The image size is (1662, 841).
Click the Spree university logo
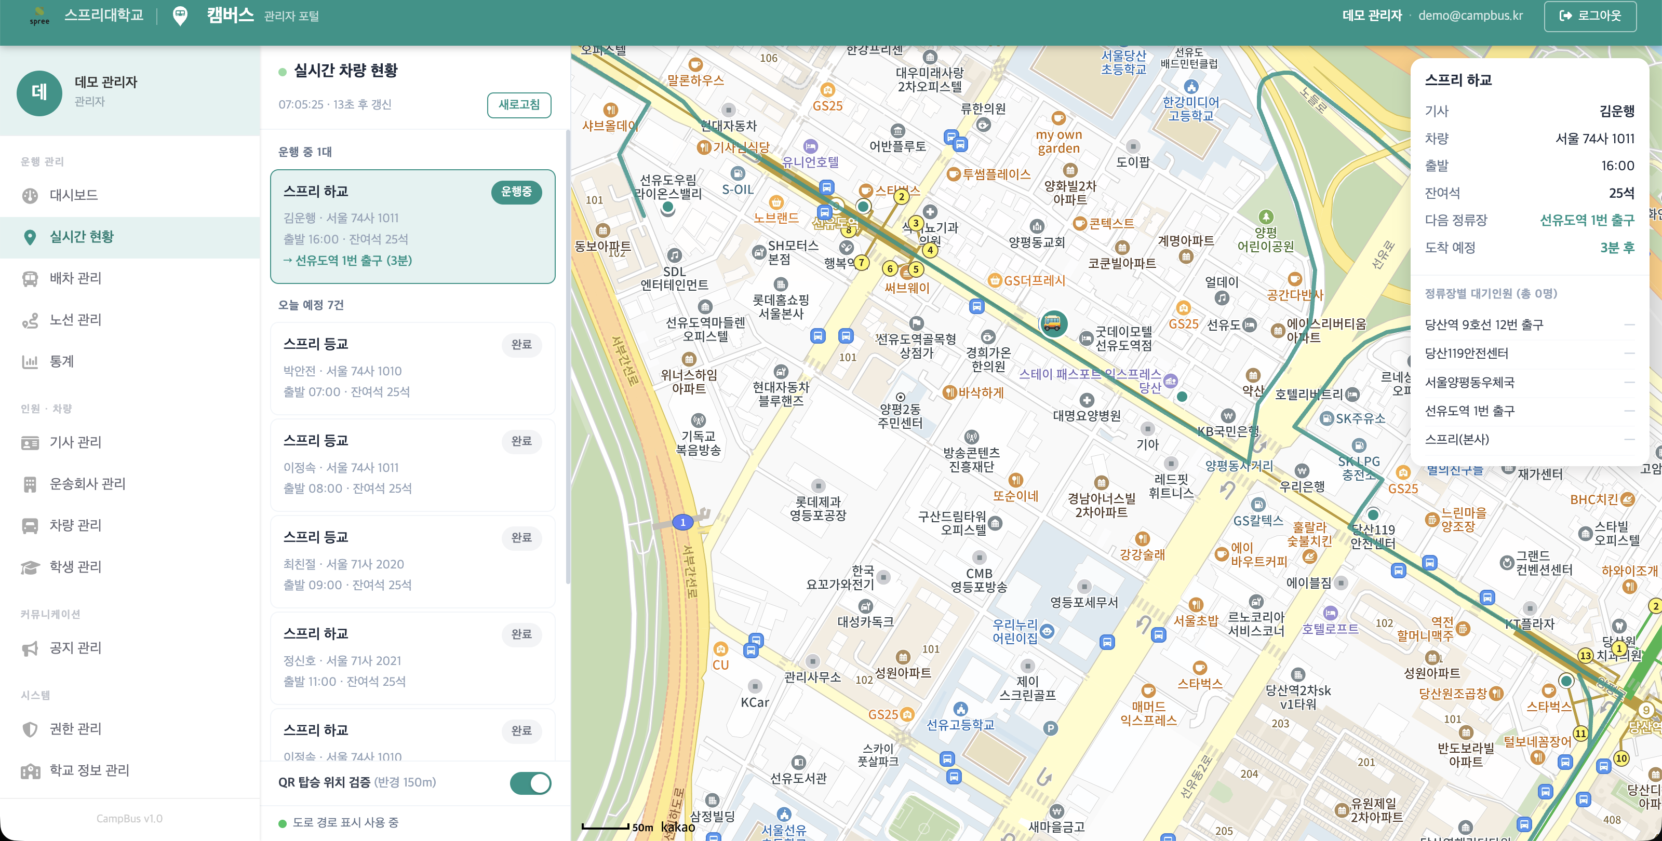(x=39, y=16)
